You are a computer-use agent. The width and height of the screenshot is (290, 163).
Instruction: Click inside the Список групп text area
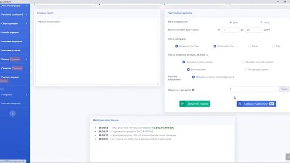click(x=97, y=52)
